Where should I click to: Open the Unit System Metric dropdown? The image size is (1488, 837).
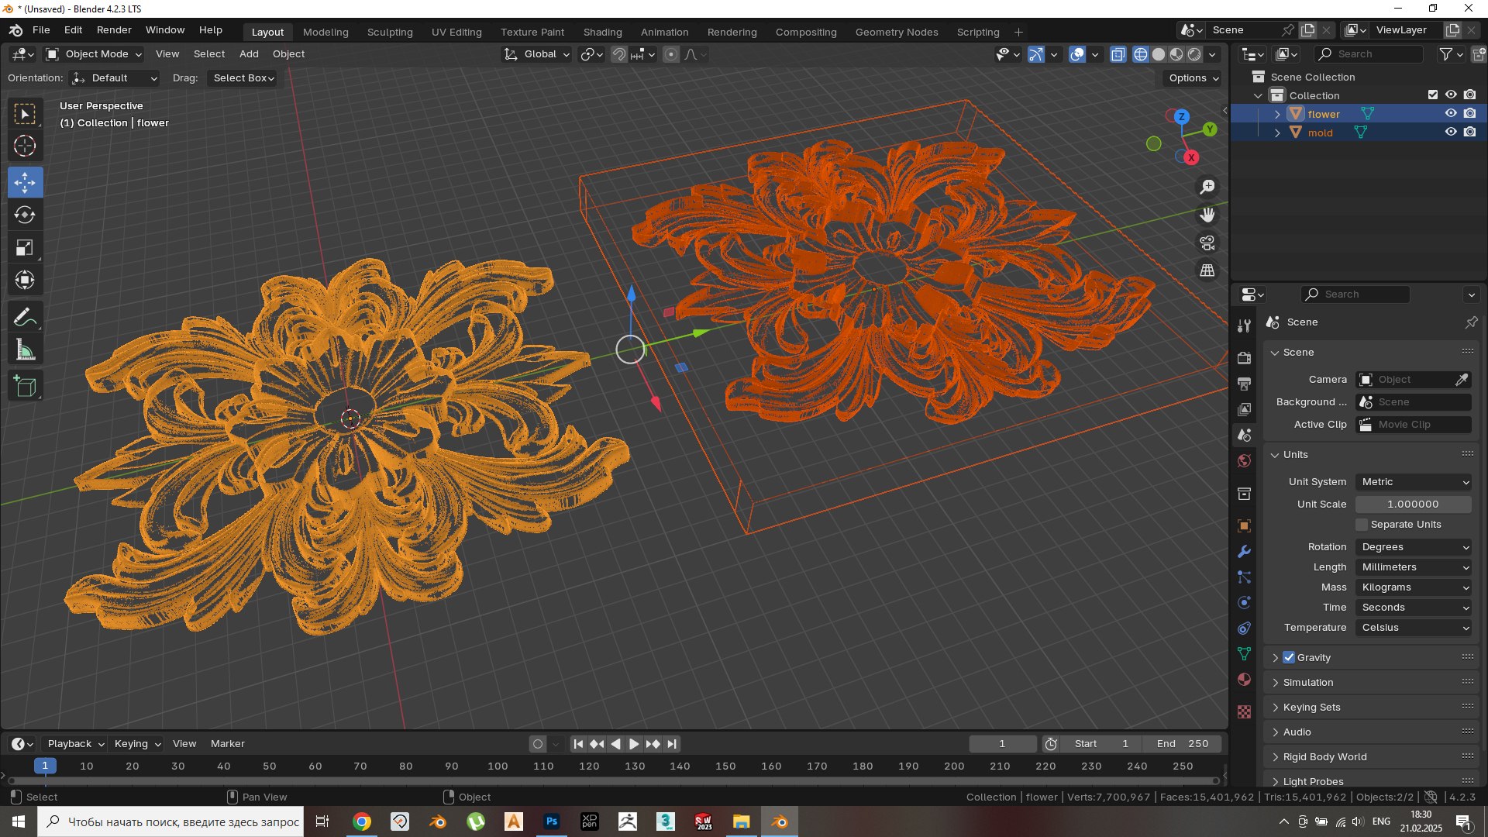click(x=1414, y=482)
